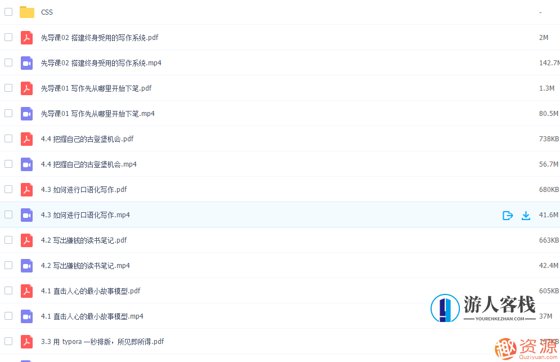Click video icon of 先导课02 搭建终身受用的写作系统.mp4
Viewport: 560px width, 362px height.
[x=26, y=63]
